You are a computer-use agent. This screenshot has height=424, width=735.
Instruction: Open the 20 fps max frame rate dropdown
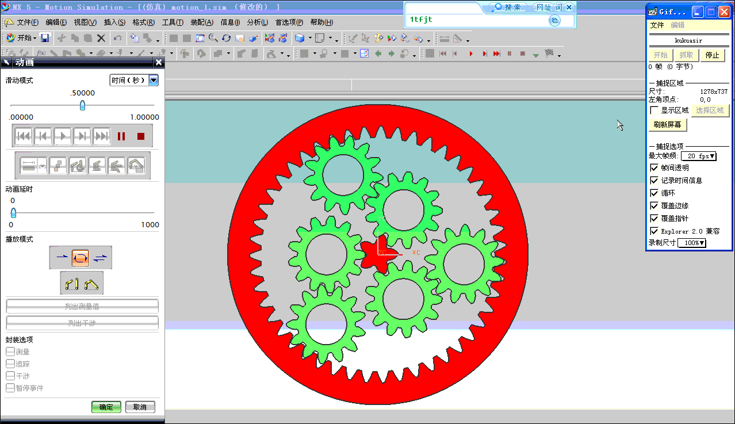699,156
